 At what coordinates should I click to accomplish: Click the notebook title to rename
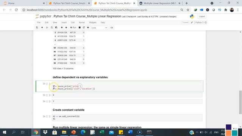[87, 16]
